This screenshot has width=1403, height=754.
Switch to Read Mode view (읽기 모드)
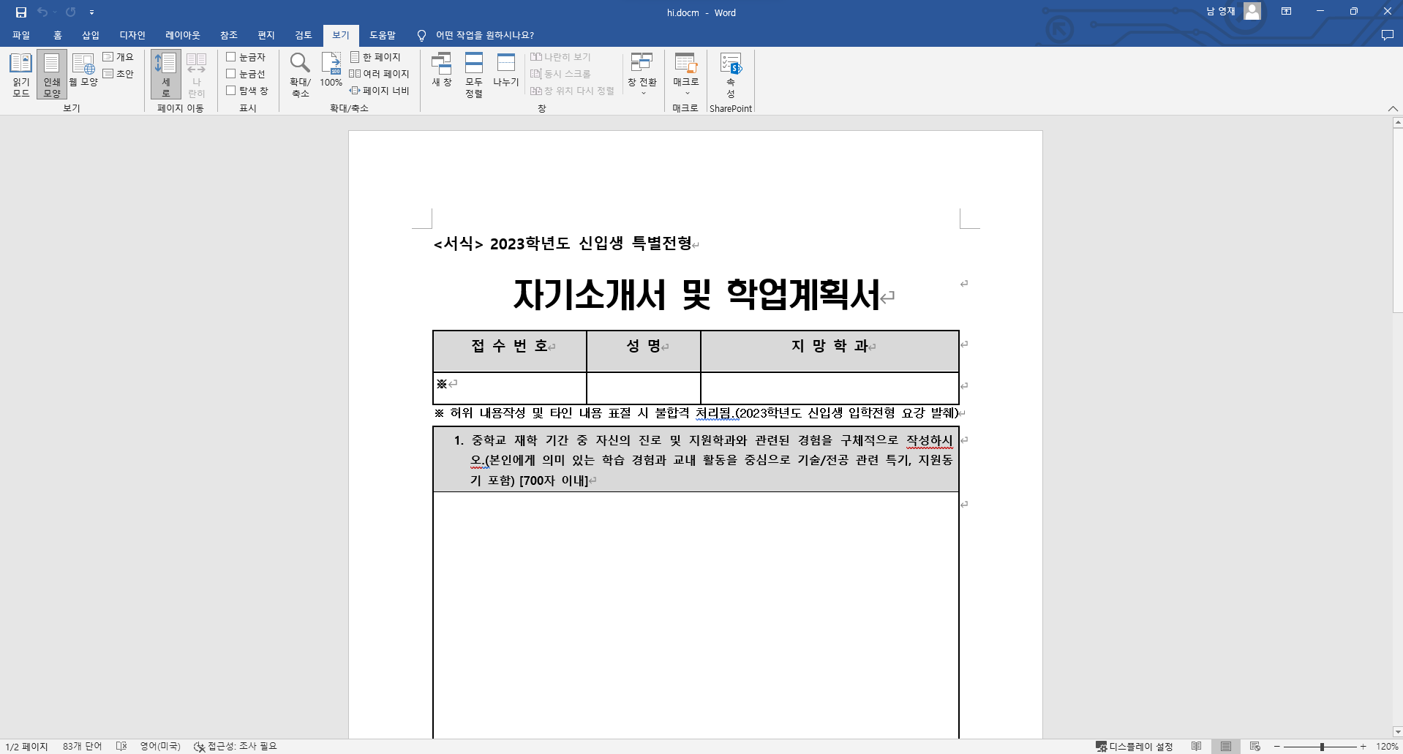(x=21, y=75)
